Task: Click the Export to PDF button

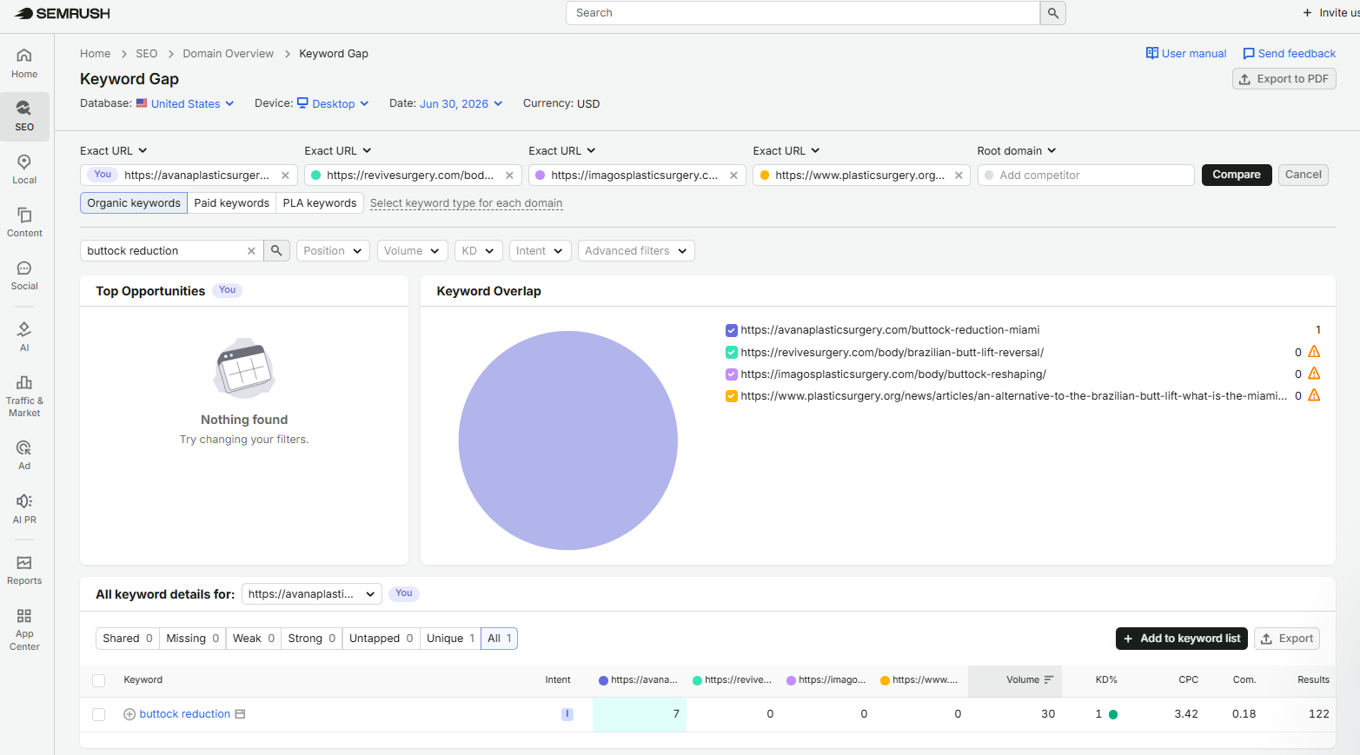Action: (1284, 79)
